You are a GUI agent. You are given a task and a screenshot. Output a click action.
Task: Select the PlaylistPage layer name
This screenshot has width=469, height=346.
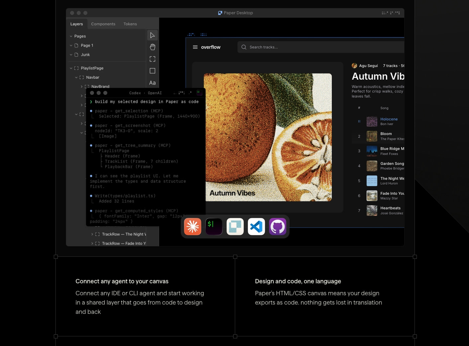click(92, 68)
